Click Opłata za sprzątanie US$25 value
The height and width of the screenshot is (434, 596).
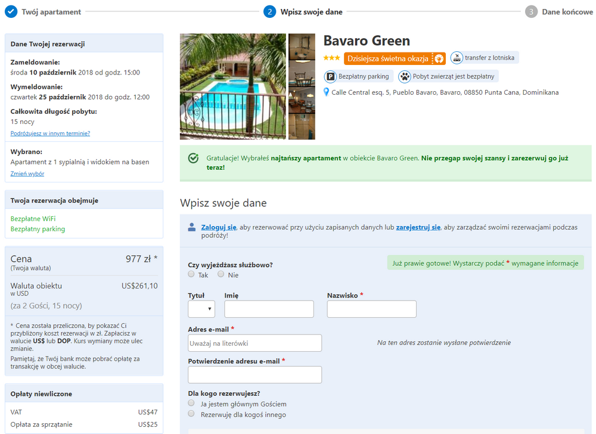coord(148,424)
